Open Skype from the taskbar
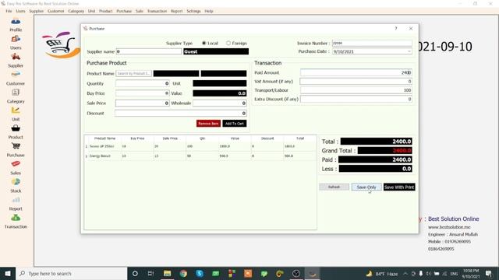Screen dimensions: 499x280 point(200,273)
